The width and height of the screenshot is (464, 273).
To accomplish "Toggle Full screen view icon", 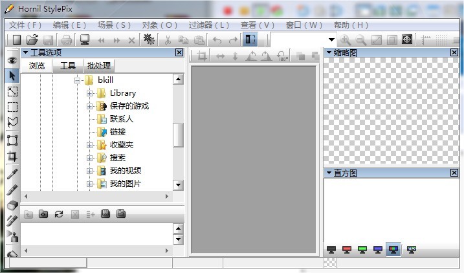I will tap(407, 39).
